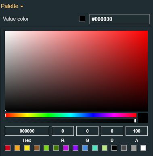Viewport: 153px width, 156px height.
Task: Focus the Hex field showing 000000
Action: (x=27, y=131)
